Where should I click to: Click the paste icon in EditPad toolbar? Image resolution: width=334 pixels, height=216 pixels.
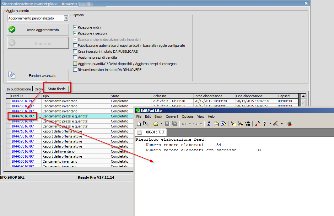point(224,124)
